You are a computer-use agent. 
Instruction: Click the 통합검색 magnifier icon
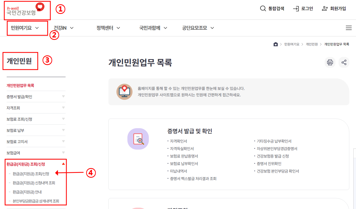(x=263, y=8)
